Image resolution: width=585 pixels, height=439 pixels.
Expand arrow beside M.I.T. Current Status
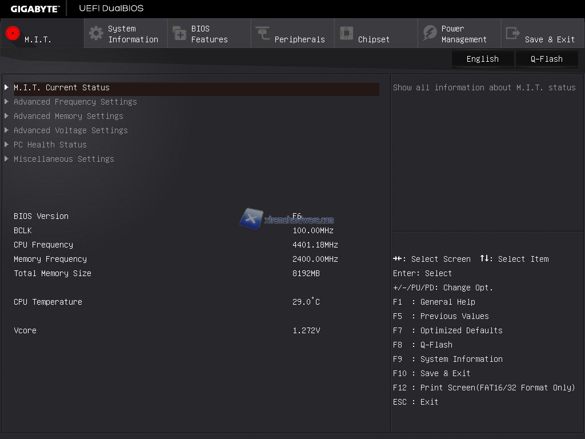click(x=7, y=87)
